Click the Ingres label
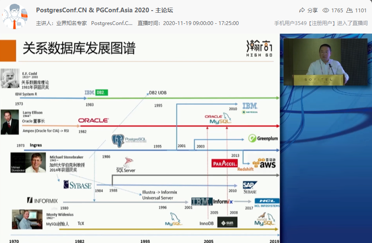 pyautogui.click(x=36, y=145)
